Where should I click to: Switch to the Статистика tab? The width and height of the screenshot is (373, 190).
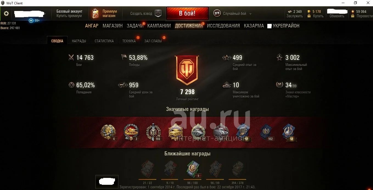[x=104, y=41]
